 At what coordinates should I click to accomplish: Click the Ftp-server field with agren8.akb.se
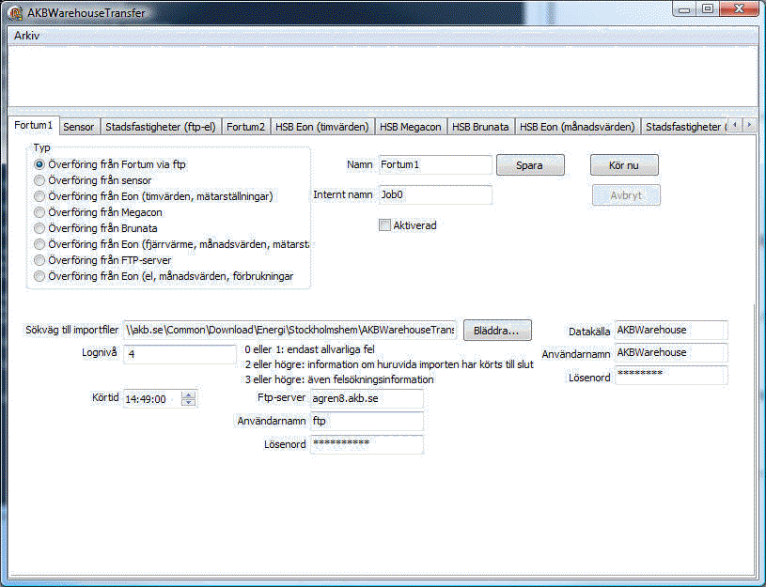click(x=367, y=398)
